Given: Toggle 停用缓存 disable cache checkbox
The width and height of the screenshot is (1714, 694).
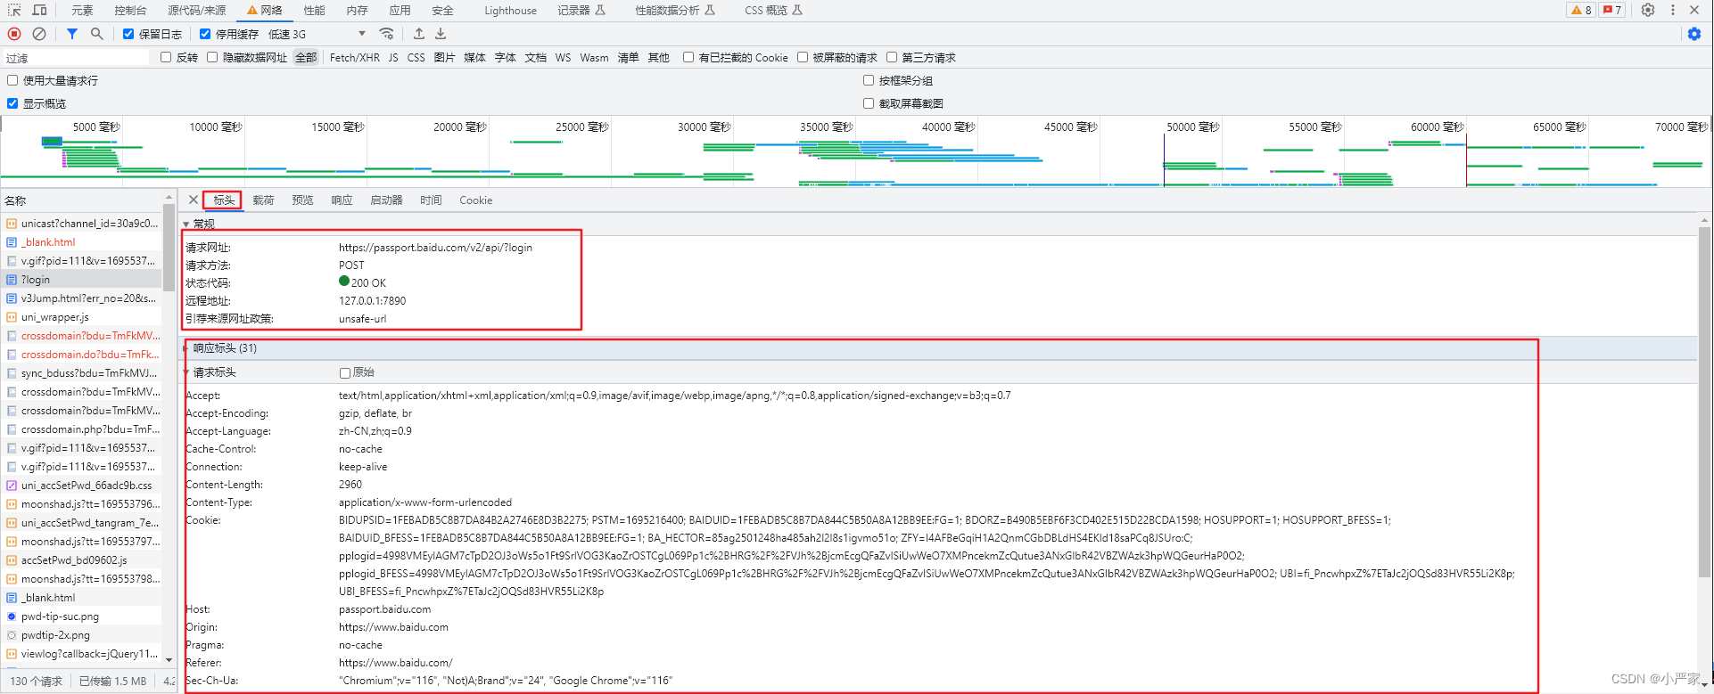Looking at the screenshot, I should pos(205,34).
